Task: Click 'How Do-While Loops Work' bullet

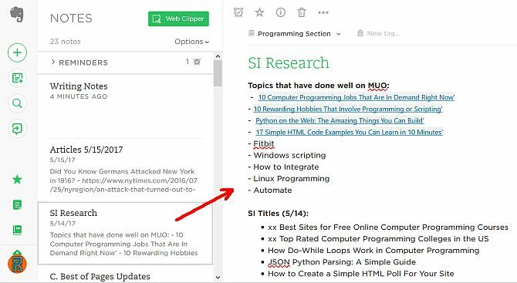Action: coord(373,251)
